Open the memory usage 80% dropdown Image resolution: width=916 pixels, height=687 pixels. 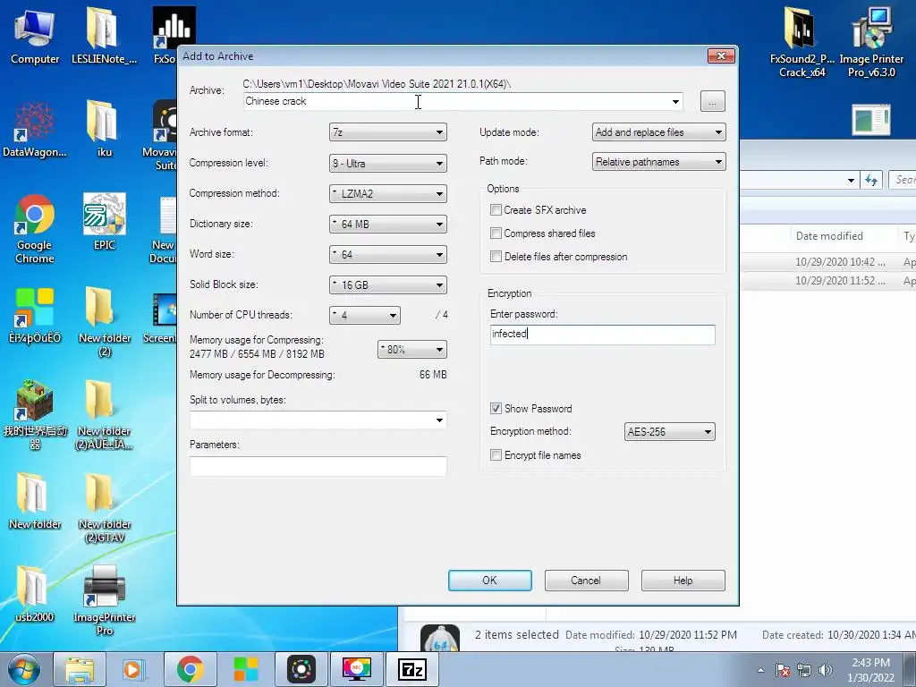(411, 350)
